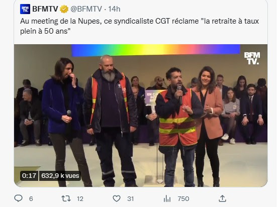Click the gold verified badge
279x207 pixels.
pyautogui.click(x=64, y=9)
